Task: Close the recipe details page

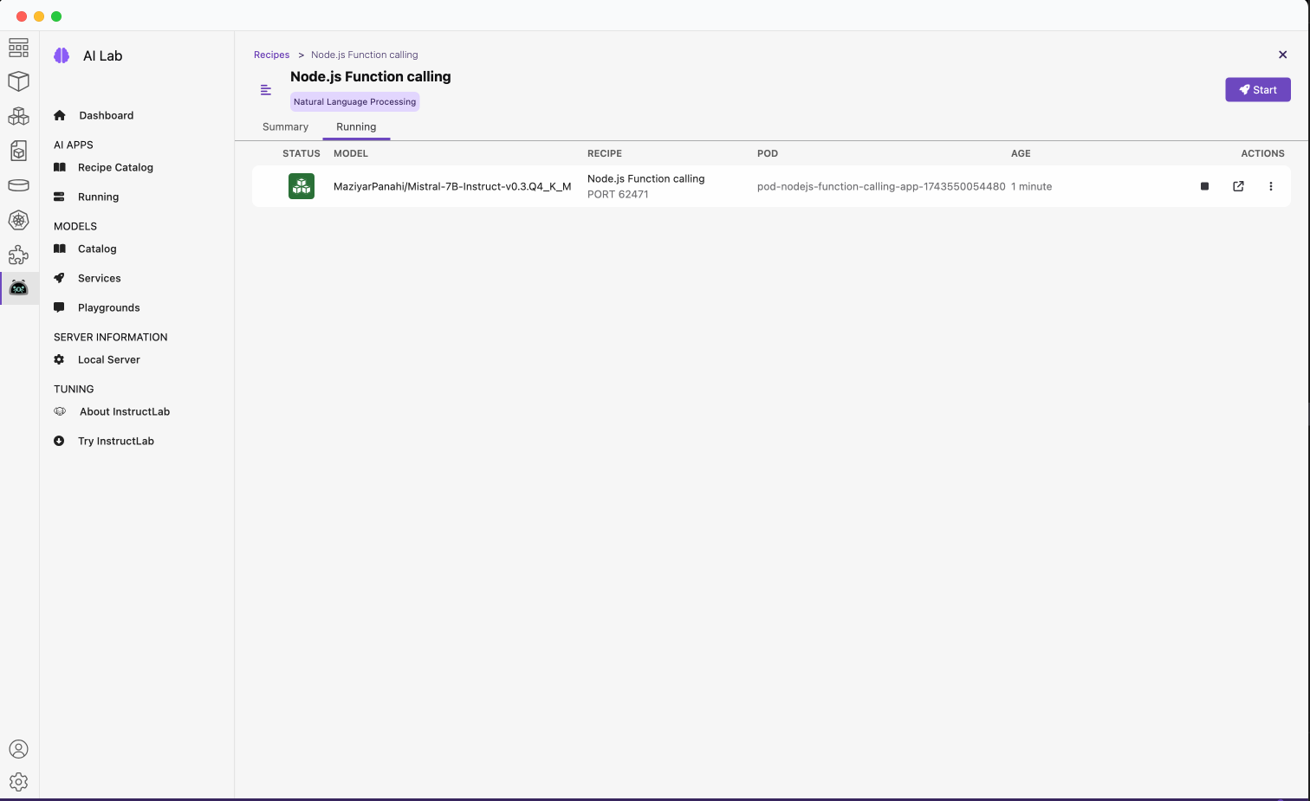Action: tap(1283, 55)
